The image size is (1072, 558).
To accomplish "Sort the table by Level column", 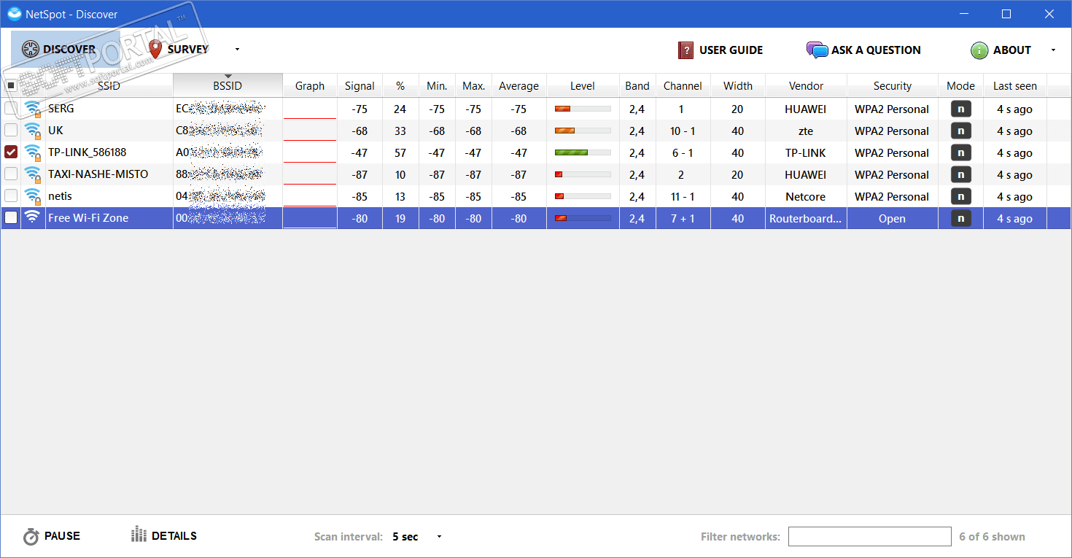I will click(x=583, y=86).
